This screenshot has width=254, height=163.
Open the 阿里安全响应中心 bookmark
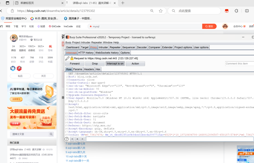click(14, 18)
